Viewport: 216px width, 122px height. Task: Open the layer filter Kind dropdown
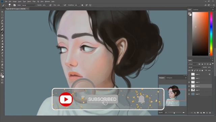point(193,64)
